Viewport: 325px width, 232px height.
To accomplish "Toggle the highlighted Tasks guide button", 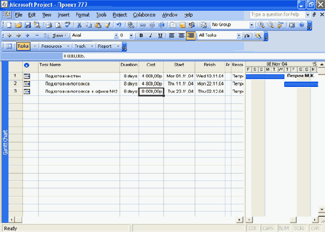I will click(23, 46).
